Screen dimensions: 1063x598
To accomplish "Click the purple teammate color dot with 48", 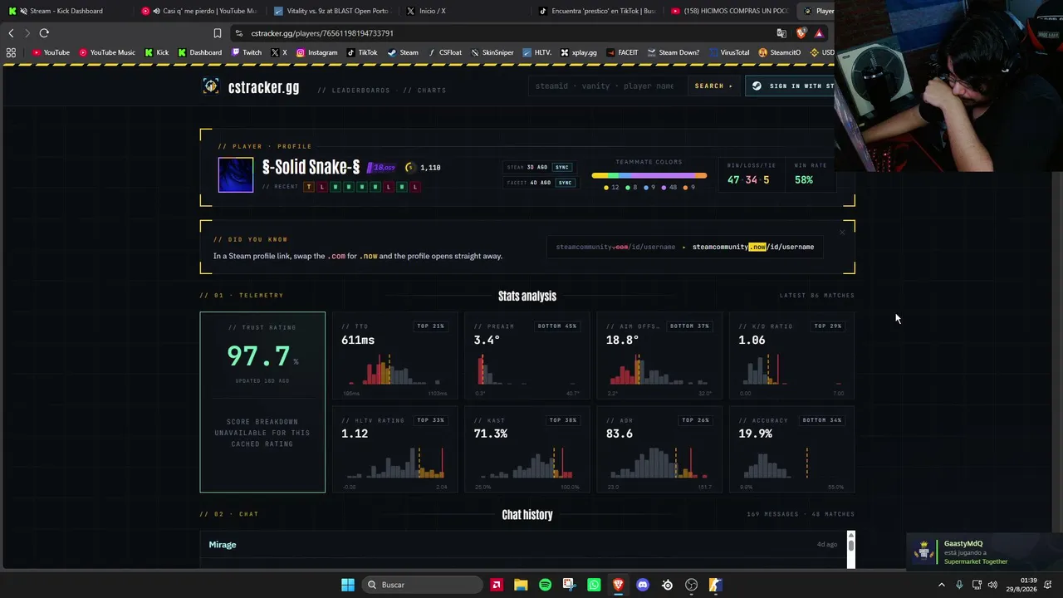I will (665, 188).
